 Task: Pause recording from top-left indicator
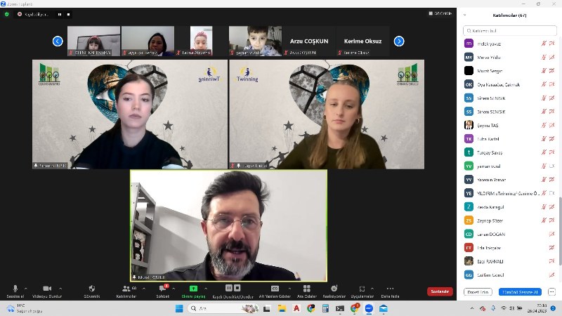[x=60, y=14]
